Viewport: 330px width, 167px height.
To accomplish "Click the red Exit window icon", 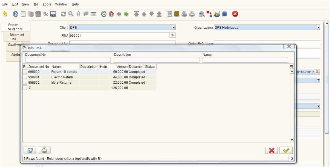I will 235,14.
